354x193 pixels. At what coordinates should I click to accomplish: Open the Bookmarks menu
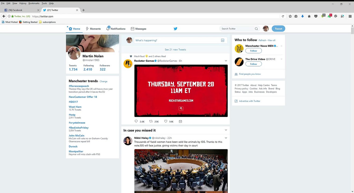coord(34,3)
